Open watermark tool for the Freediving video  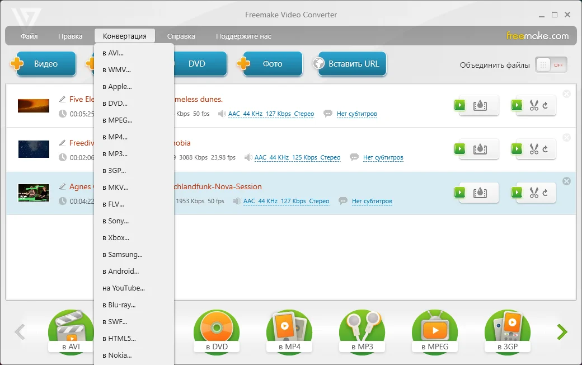click(x=479, y=149)
